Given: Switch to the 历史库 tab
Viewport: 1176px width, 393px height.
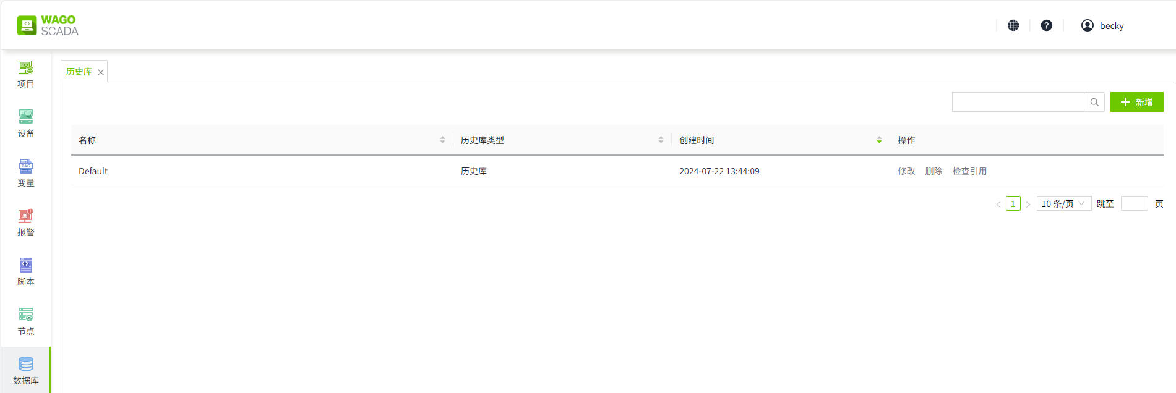Looking at the screenshot, I should coord(79,72).
